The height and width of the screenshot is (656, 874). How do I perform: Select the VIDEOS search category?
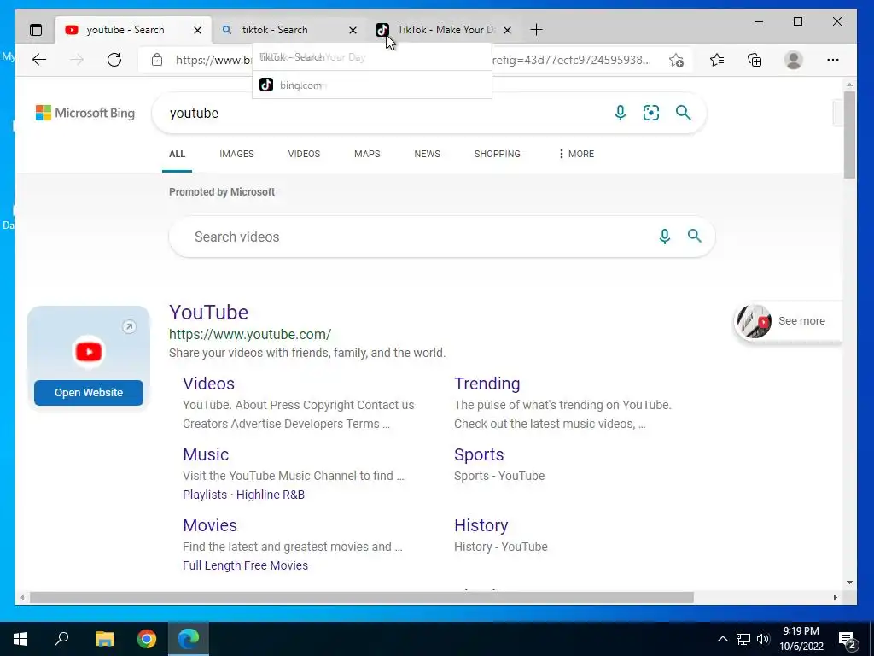[304, 154]
